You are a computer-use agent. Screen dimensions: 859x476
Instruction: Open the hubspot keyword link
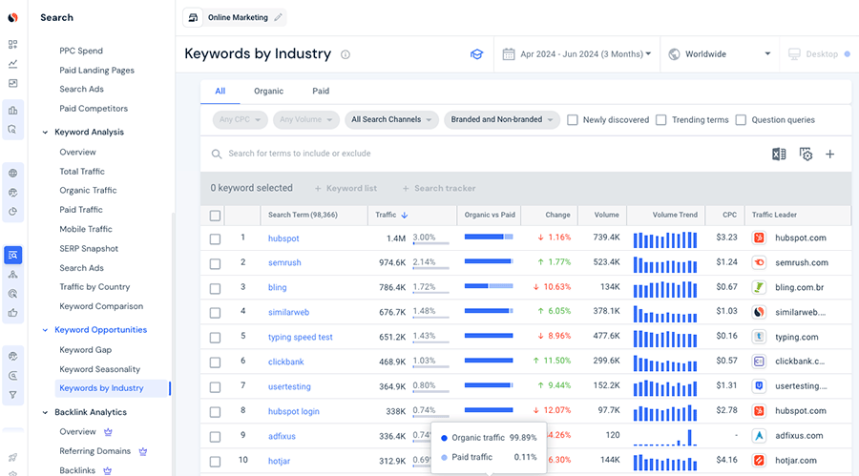click(x=283, y=238)
